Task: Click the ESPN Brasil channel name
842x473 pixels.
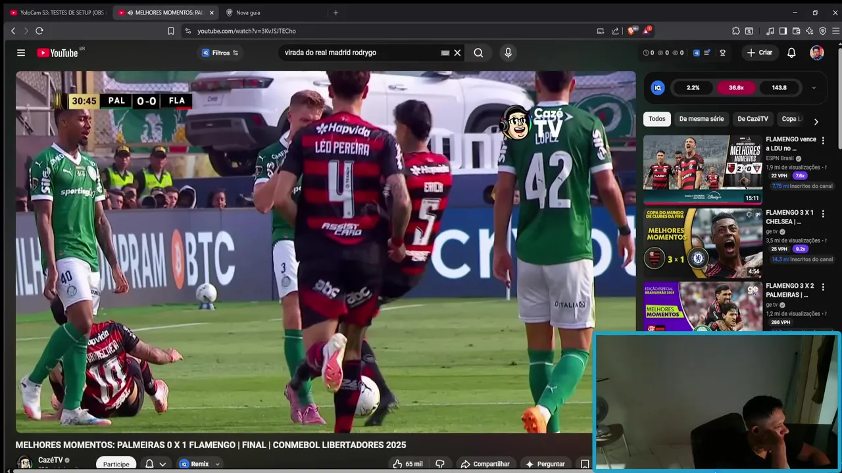Action: (780, 158)
